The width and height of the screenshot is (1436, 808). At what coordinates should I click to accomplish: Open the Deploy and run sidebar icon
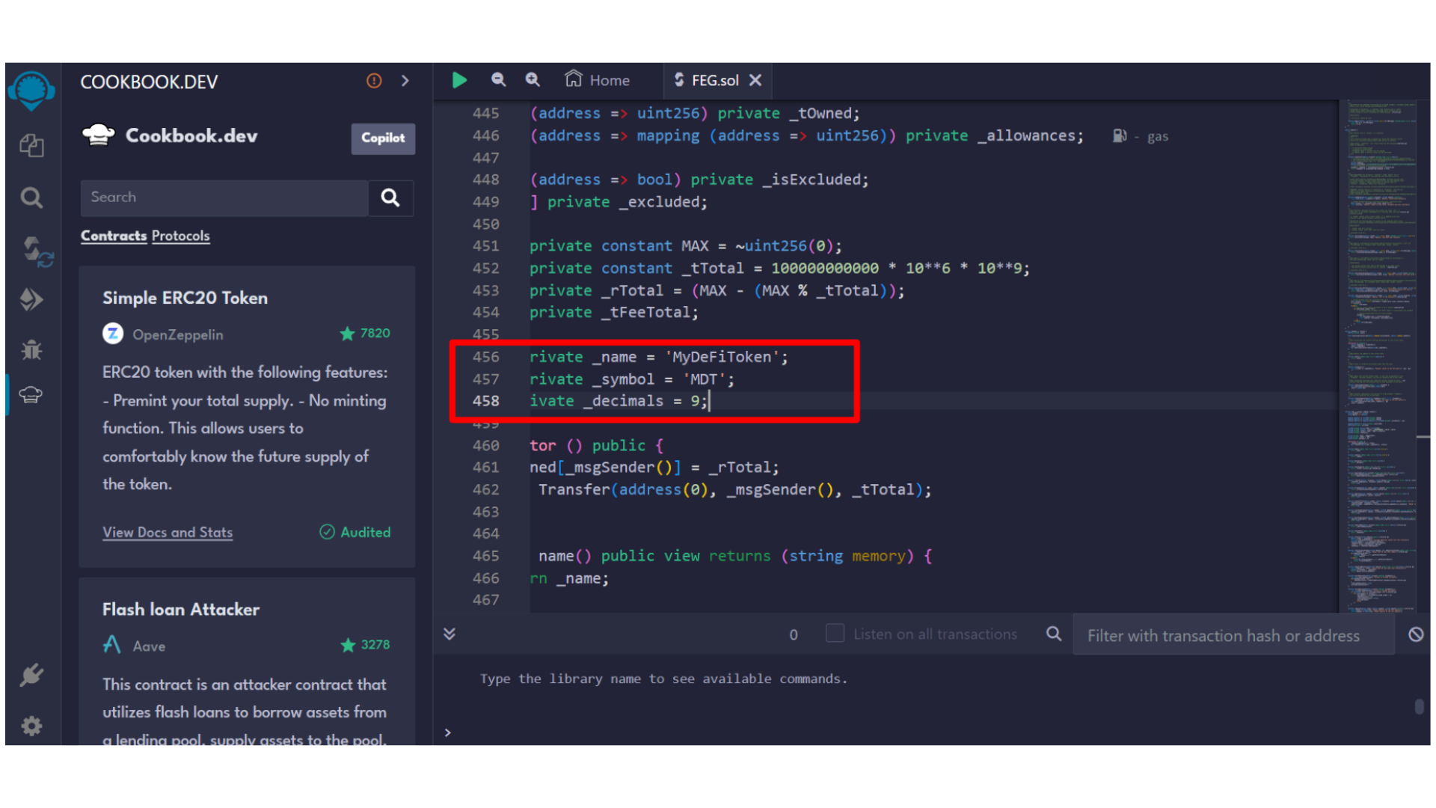coord(31,299)
